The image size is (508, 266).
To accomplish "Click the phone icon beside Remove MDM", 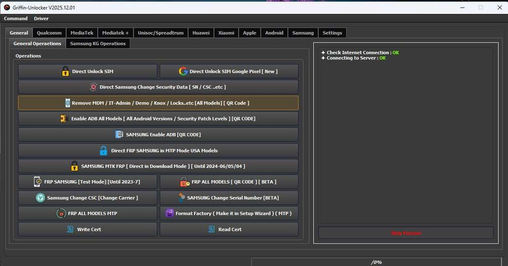I will point(68,103).
